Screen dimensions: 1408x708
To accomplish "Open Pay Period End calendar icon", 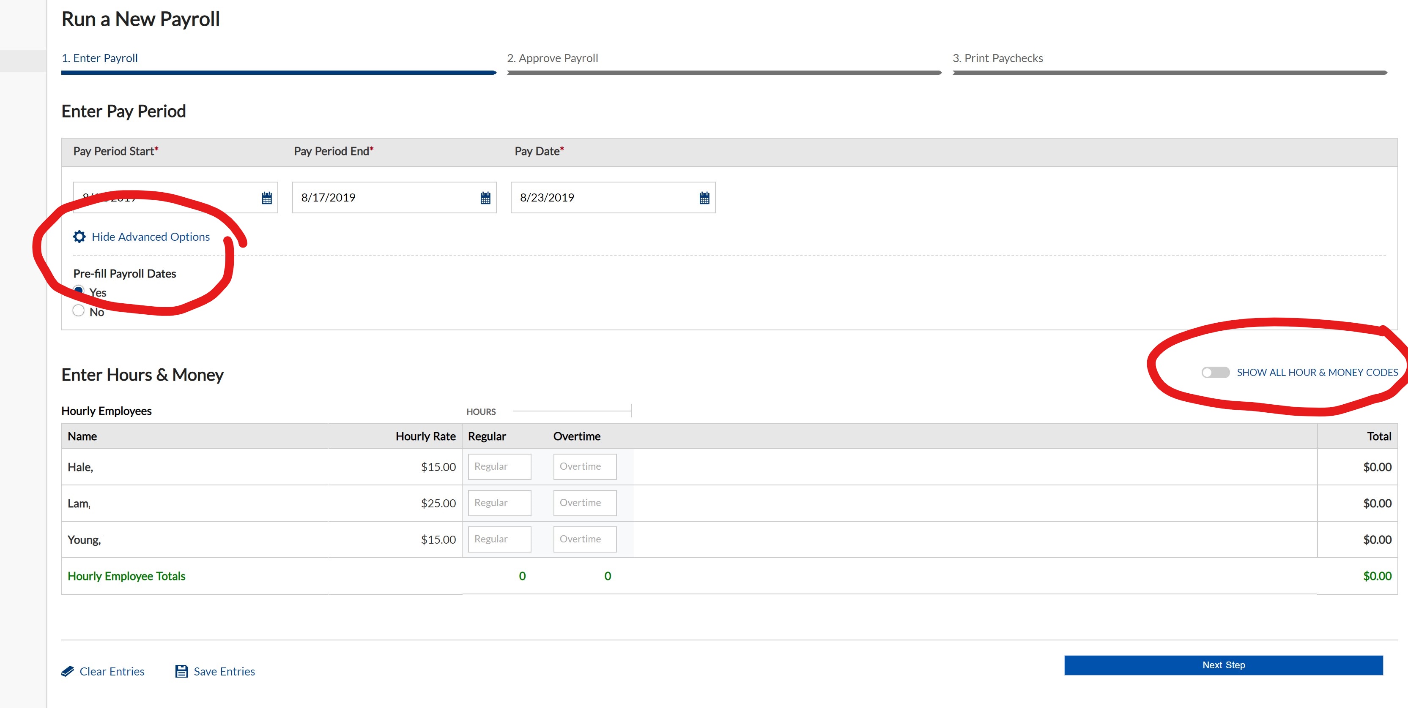I will tap(485, 198).
